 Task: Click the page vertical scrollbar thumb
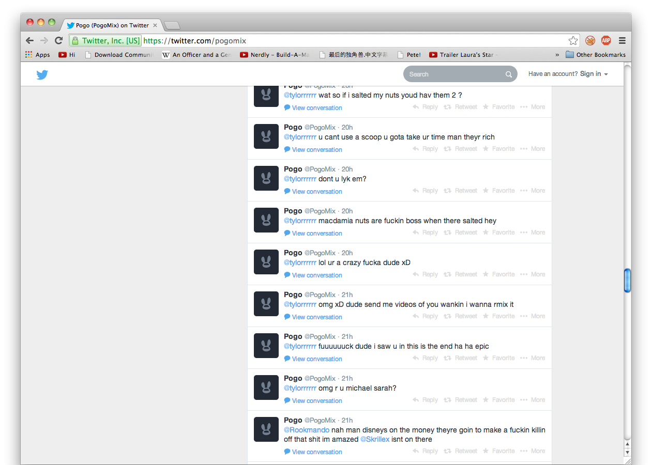click(627, 281)
